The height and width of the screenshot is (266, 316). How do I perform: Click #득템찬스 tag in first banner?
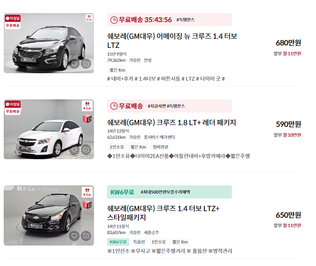click(x=185, y=20)
